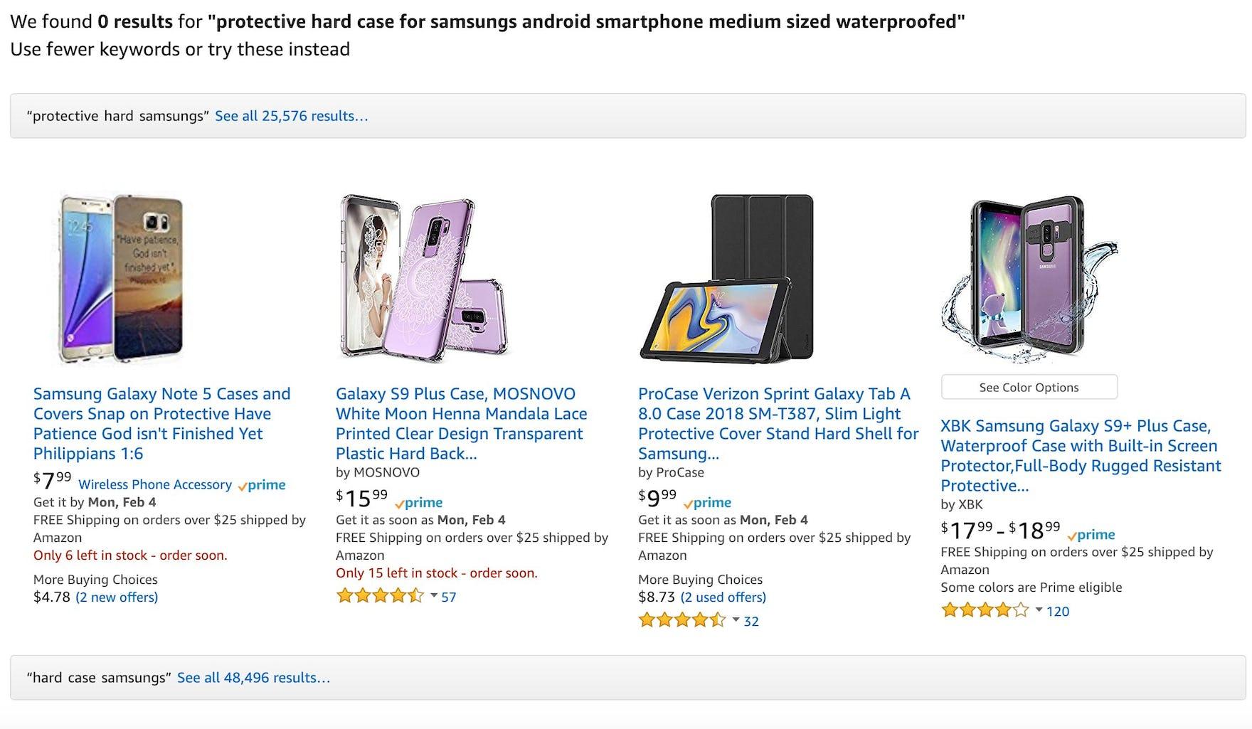Open ProCase Verizon Sprint Galaxy Tab title

coord(778,423)
